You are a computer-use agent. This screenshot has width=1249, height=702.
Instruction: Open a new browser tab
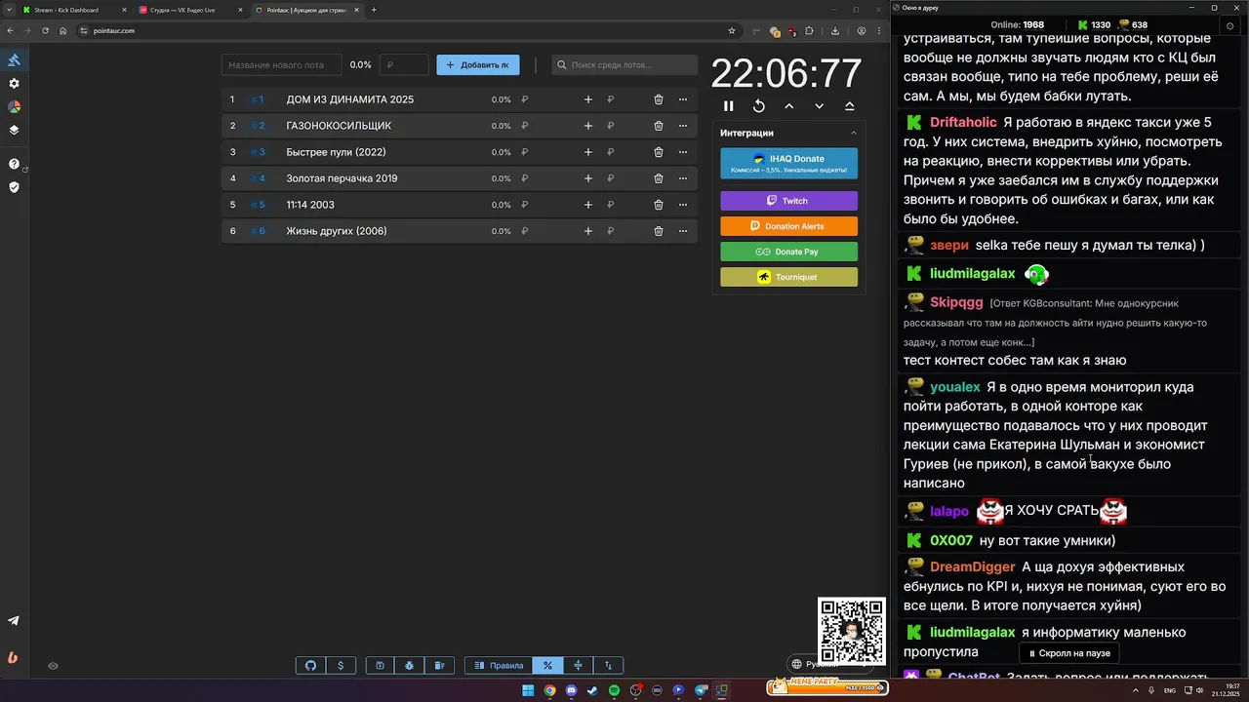click(374, 10)
